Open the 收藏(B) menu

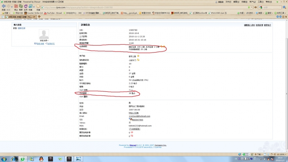(244, 2)
